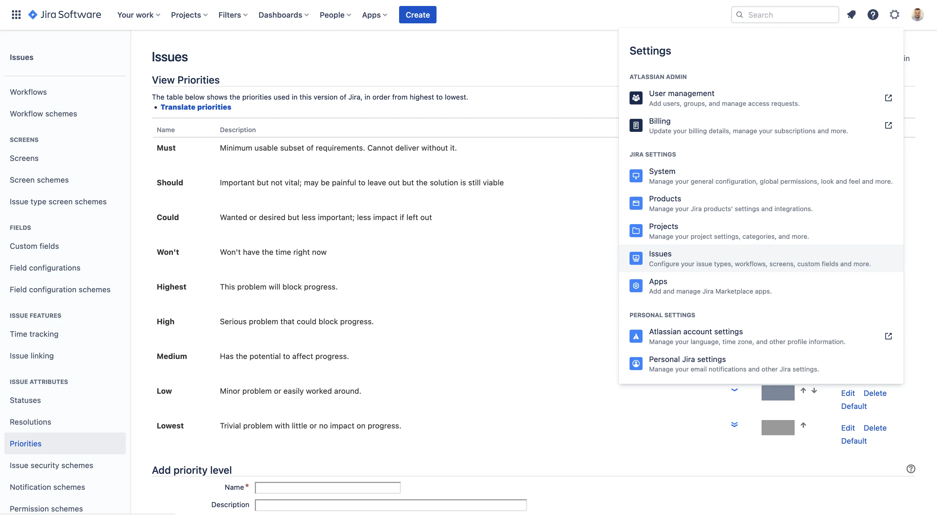Click the search magnifier icon
This screenshot has height=515, width=937.
pyautogui.click(x=740, y=15)
